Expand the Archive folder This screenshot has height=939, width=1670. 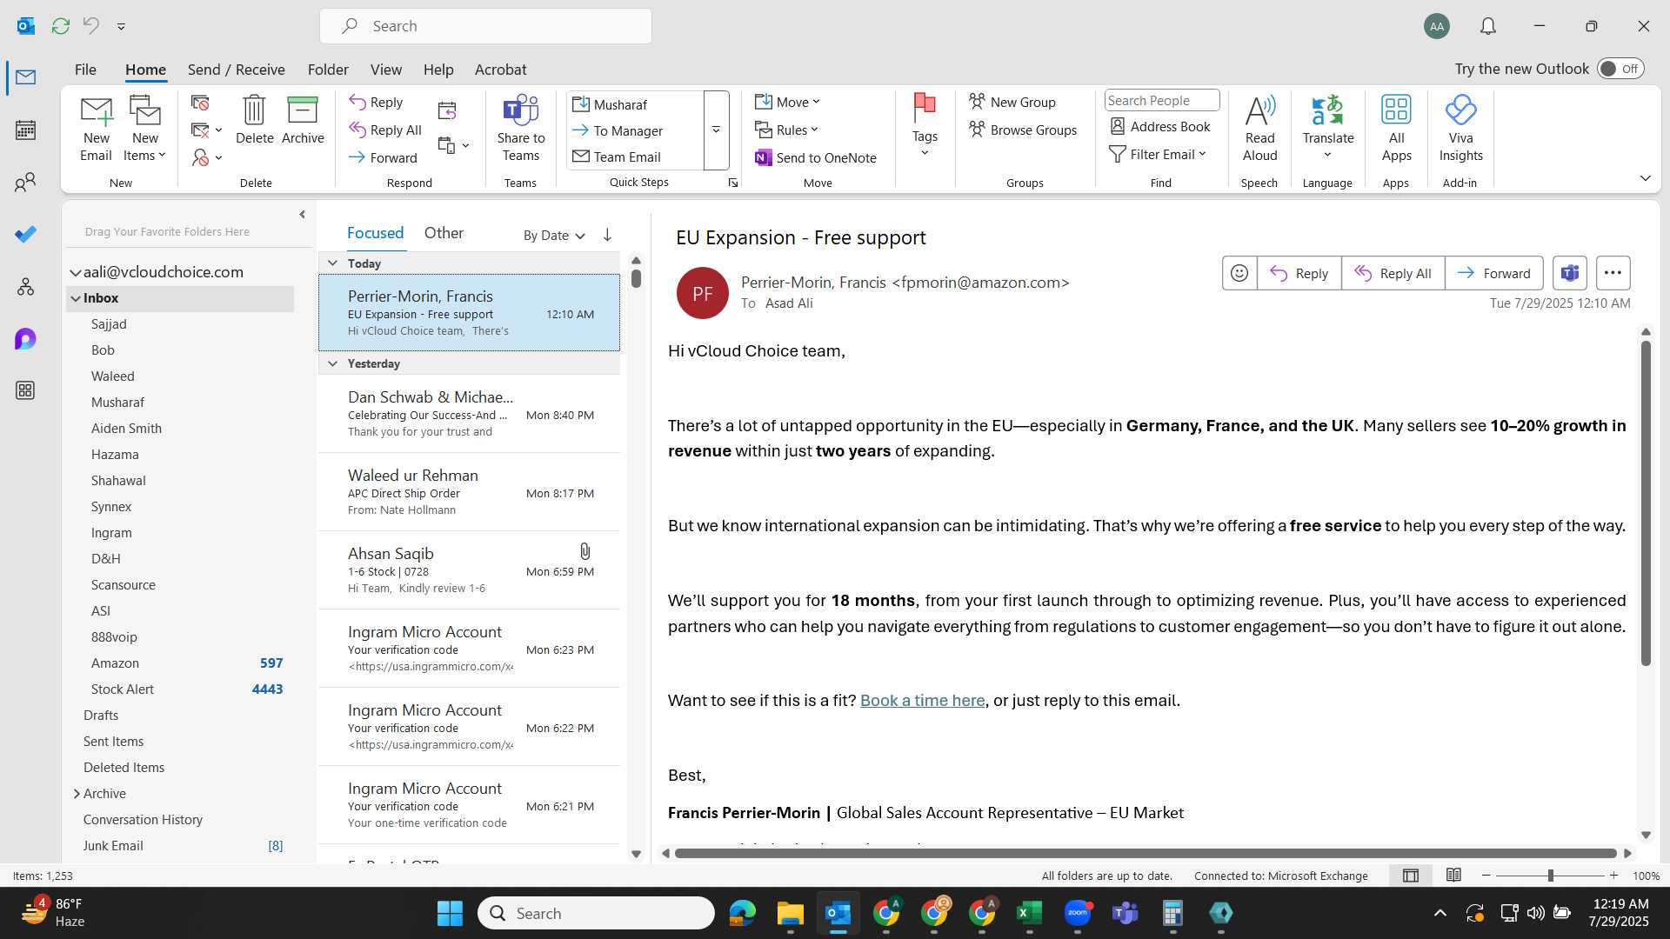pyautogui.click(x=77, y=793)
